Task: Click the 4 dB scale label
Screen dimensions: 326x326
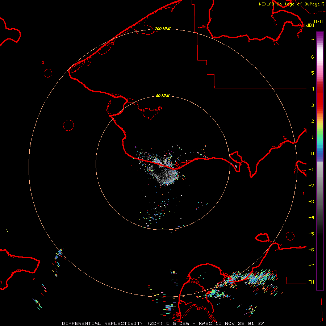Action: click(313, 89)
